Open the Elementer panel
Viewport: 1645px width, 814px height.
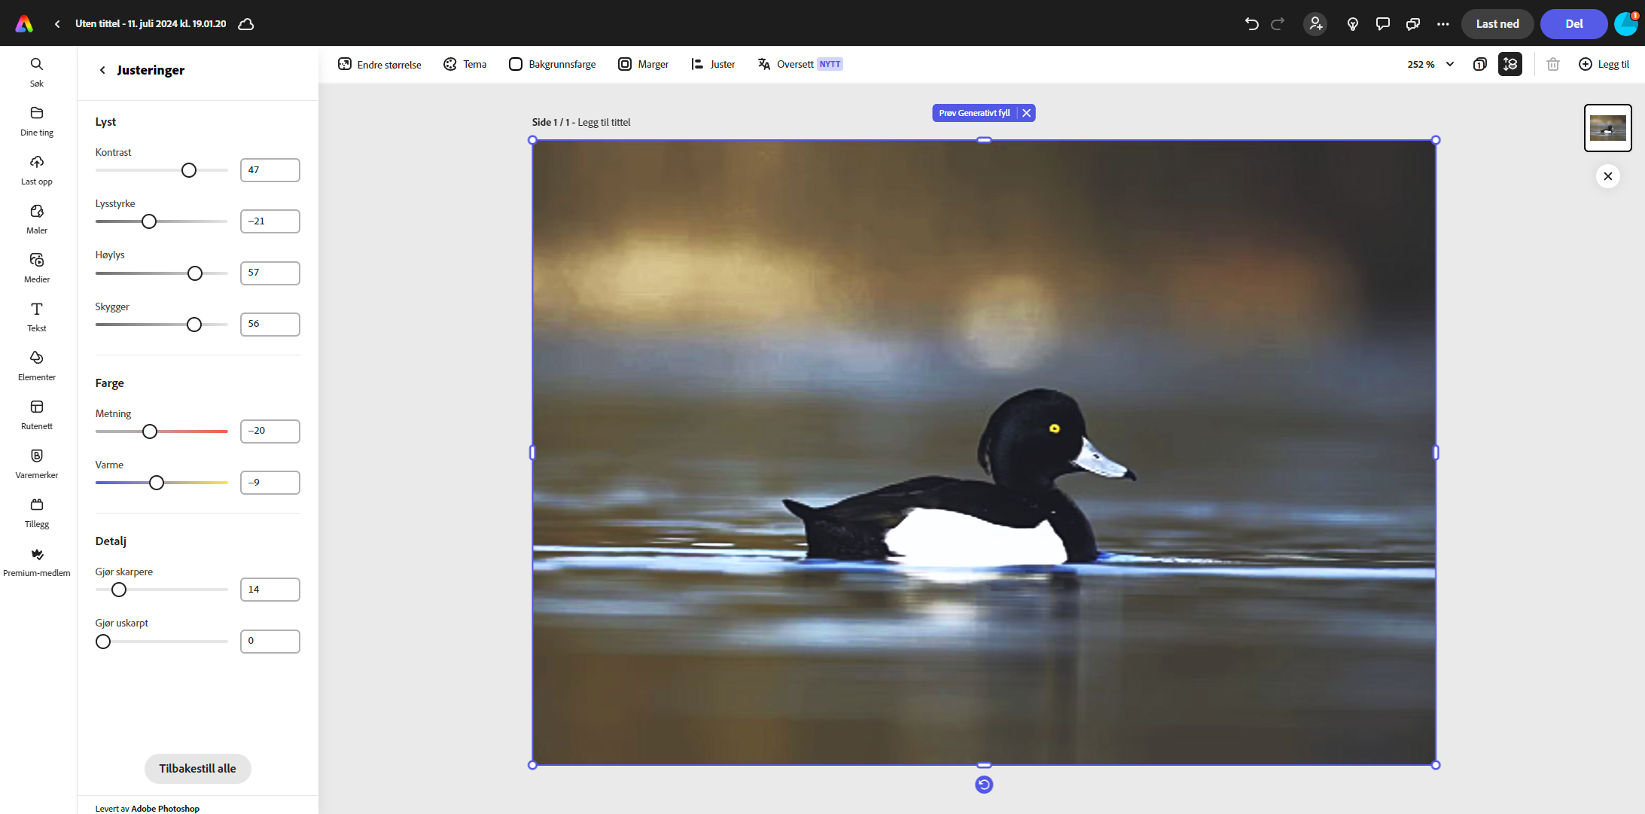pos(36,358)
